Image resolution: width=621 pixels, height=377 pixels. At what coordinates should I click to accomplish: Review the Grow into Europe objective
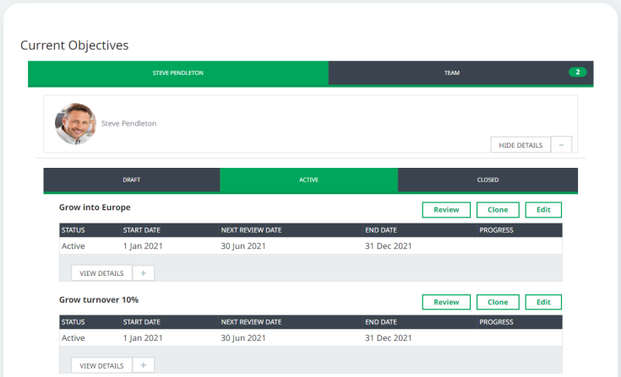pos(445,210)
